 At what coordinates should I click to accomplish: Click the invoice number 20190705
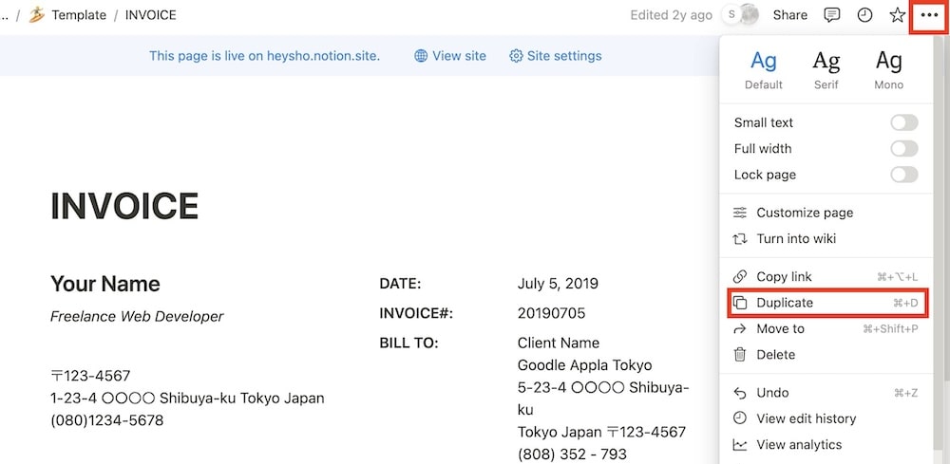pos(551,313)
